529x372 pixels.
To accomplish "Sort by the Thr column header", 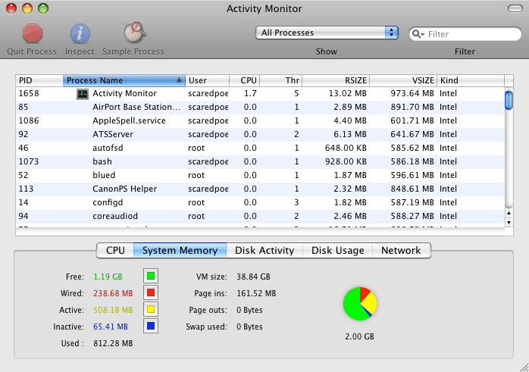I will click(x=281, y=80).
